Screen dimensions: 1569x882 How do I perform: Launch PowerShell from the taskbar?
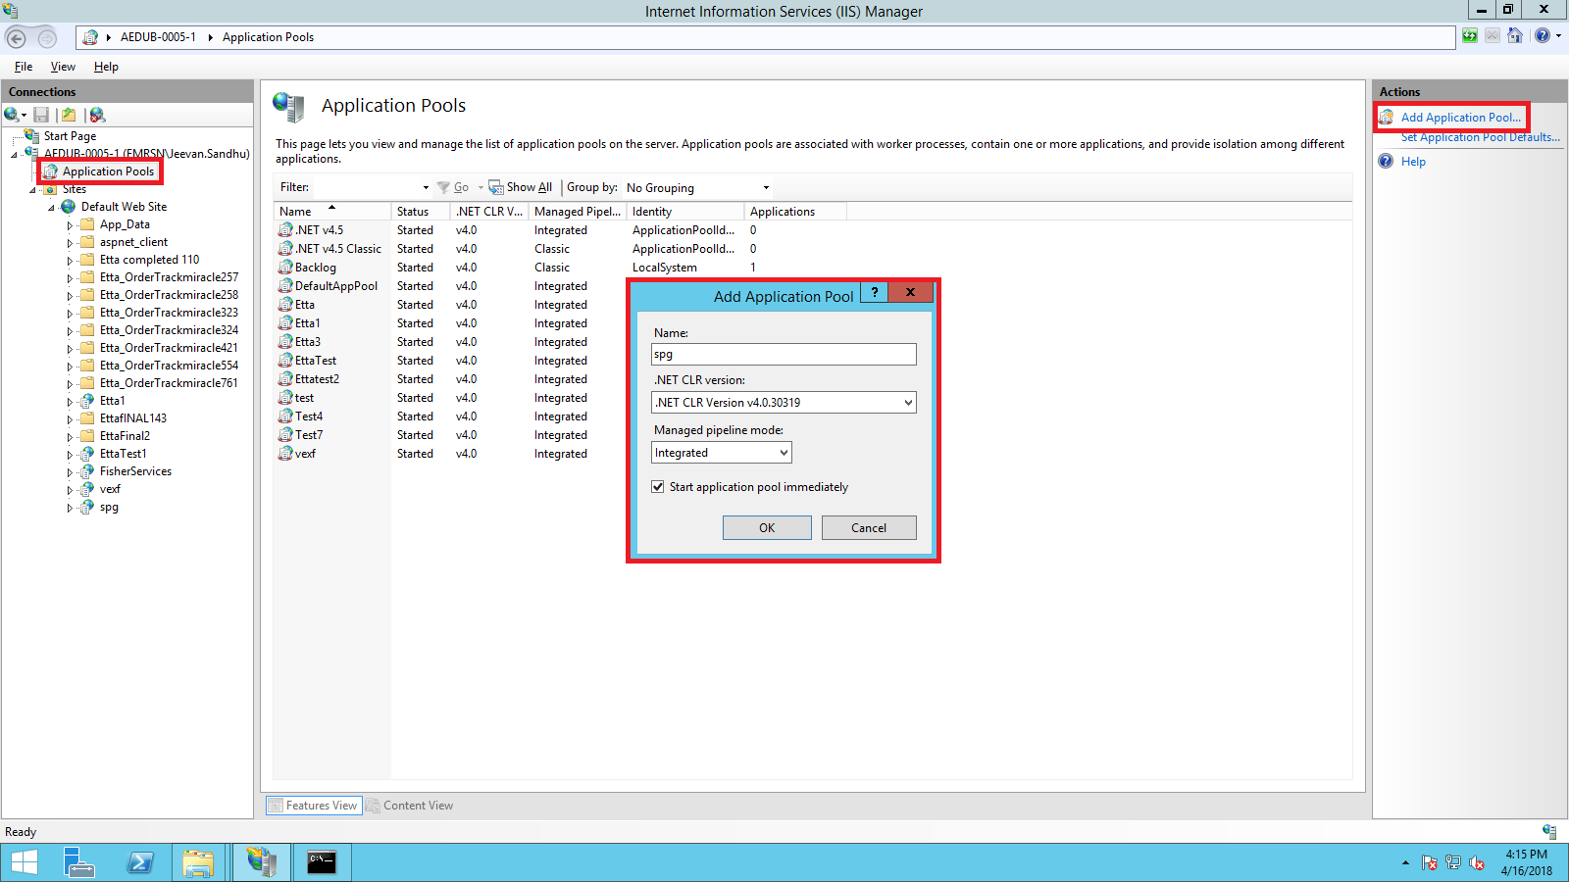[x=140, y=862]
